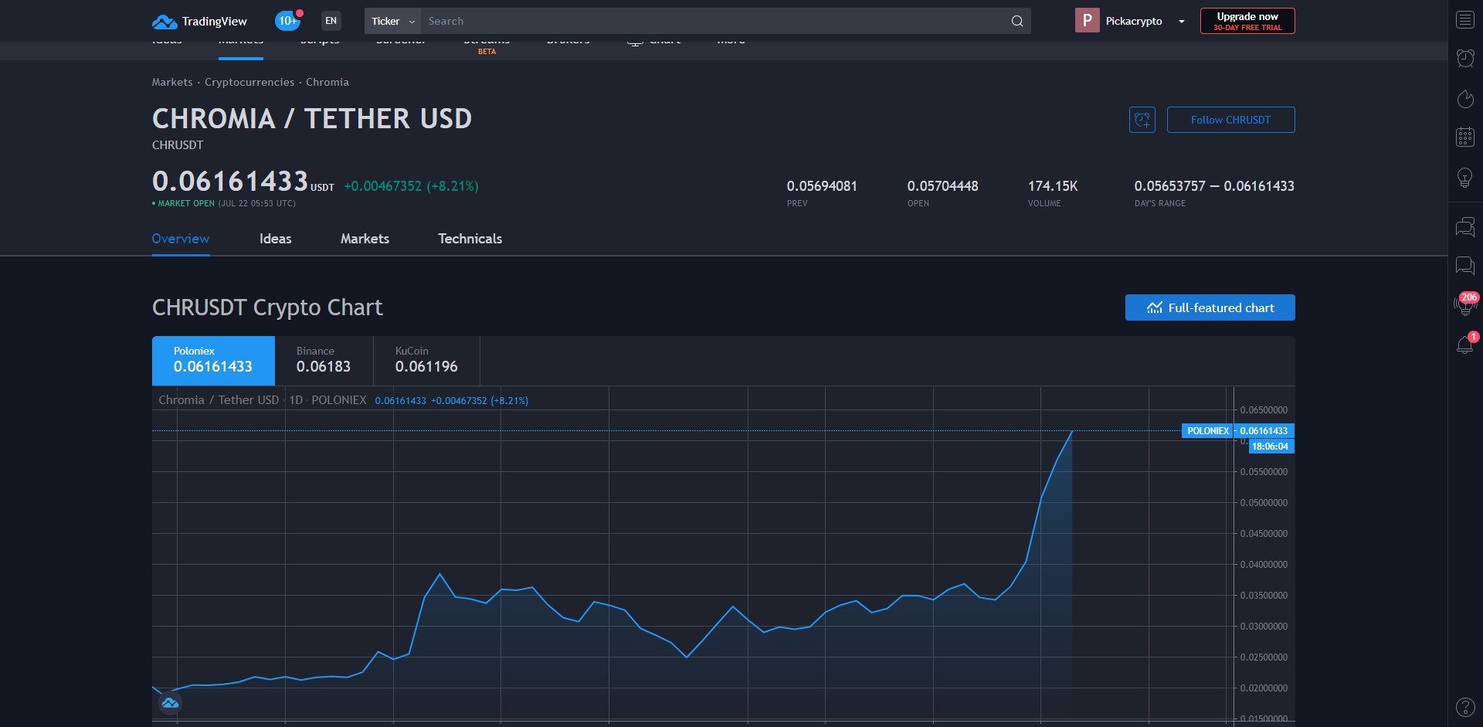Click the 0.05694081 PREV value
Image resolution: width=1483 pixels, height=727 pixels.
[x=822, y=186]
